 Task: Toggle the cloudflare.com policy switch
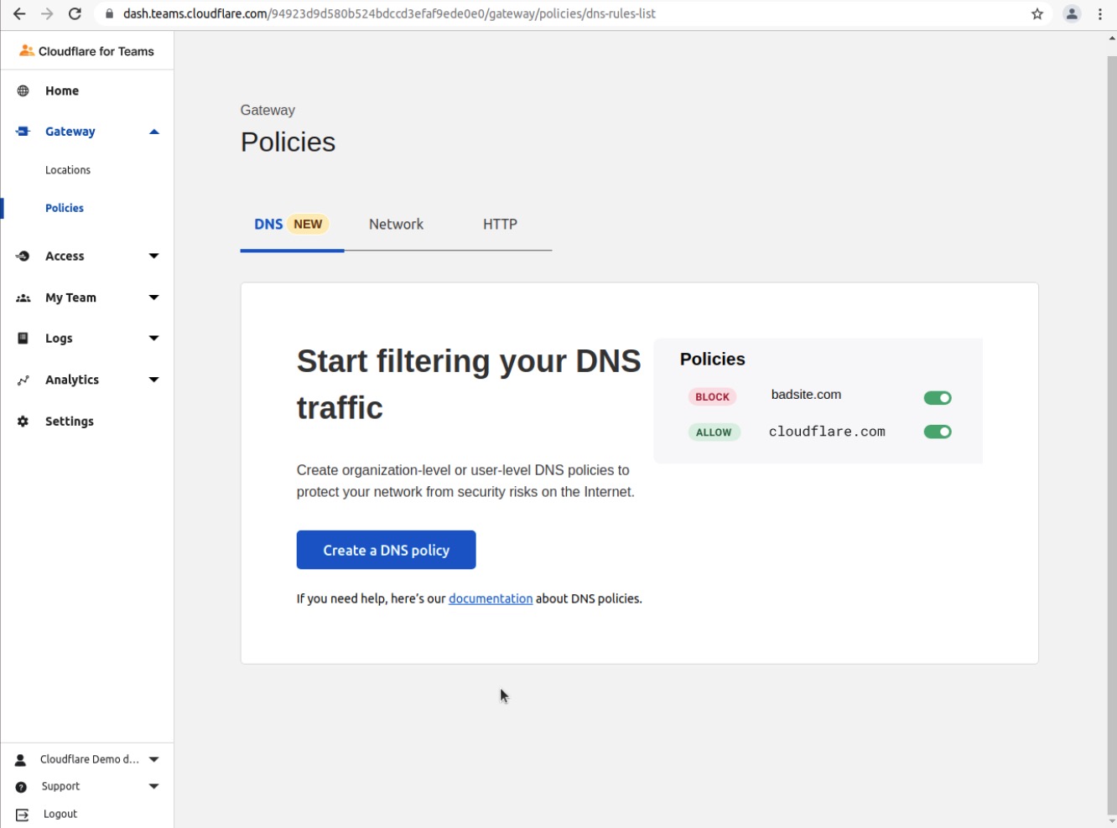pos(938,432)
